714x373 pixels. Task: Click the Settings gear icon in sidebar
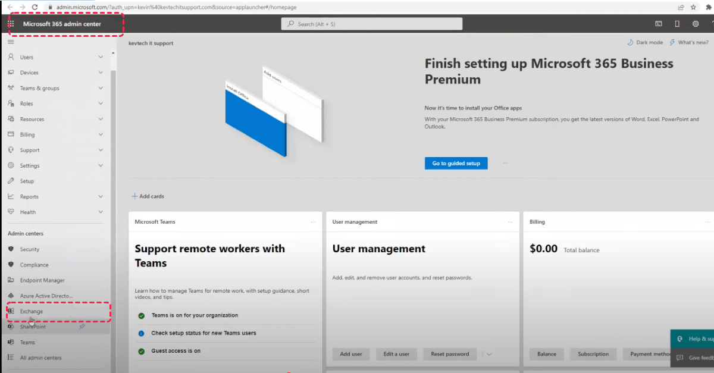pyautogui.click(x=11, y=165)
